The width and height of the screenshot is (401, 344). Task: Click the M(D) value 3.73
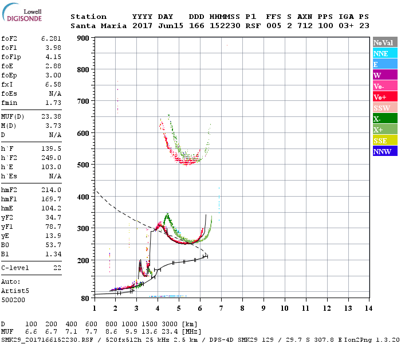click(53, 126)
